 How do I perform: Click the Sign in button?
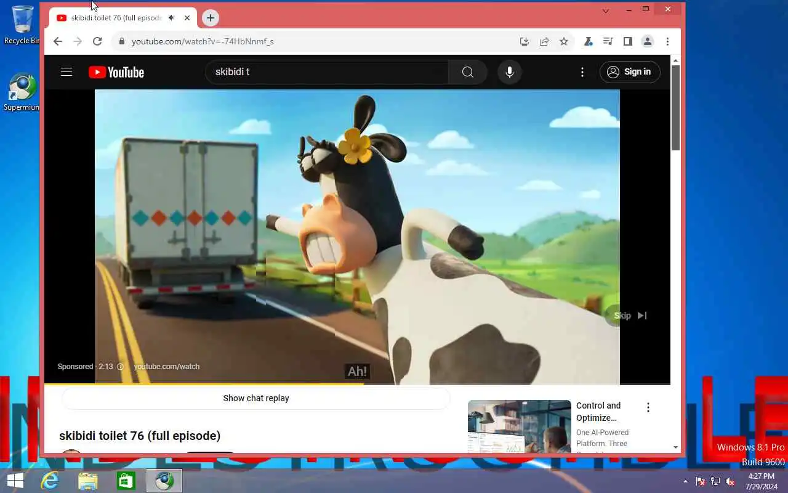pyautogui.click(x=630, y=72)
